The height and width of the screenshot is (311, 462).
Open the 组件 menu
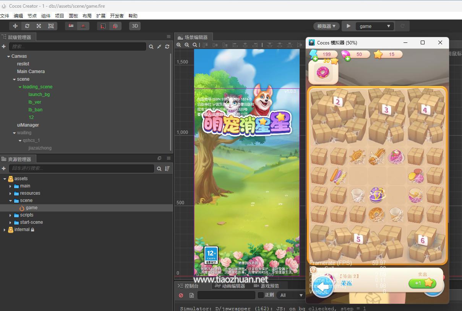(46, 16)
